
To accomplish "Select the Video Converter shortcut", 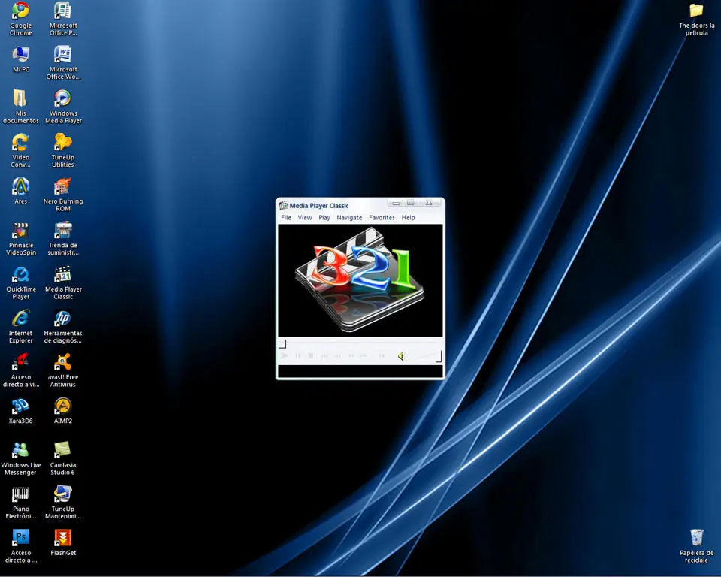I will 21,150.
